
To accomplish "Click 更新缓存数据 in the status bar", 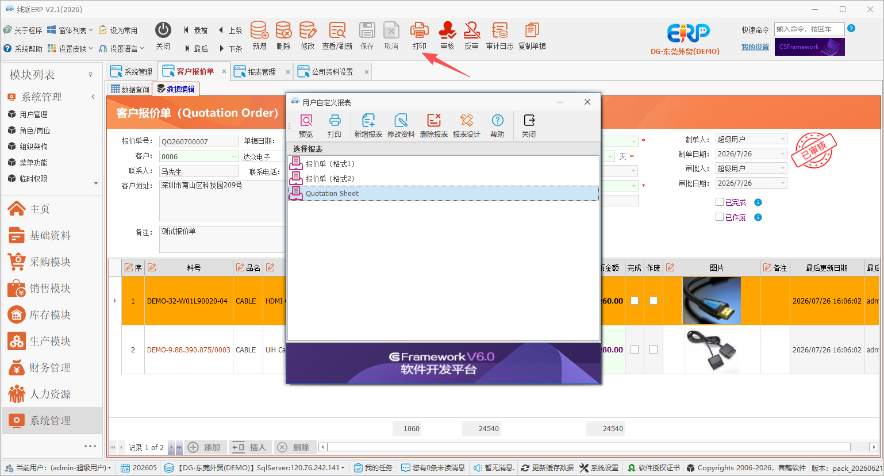I will (548, 468).
